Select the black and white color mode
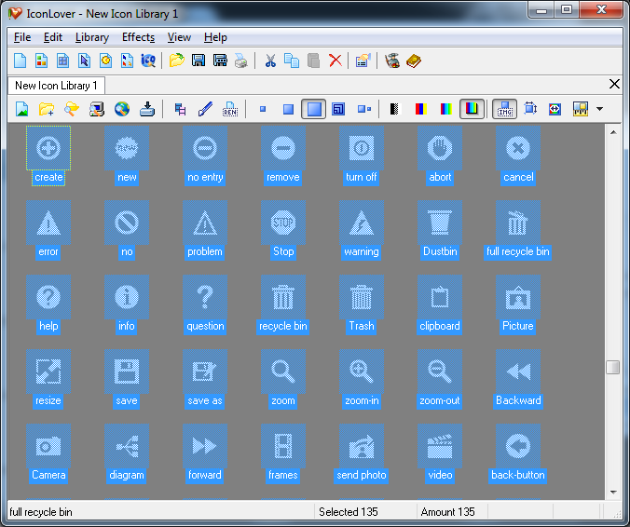 (x=395, y=109)
